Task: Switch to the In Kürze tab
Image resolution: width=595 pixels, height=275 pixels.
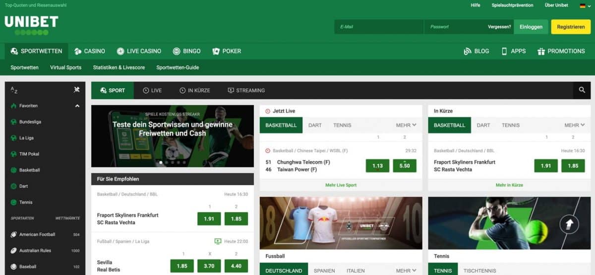Action: tap(195, 90)
